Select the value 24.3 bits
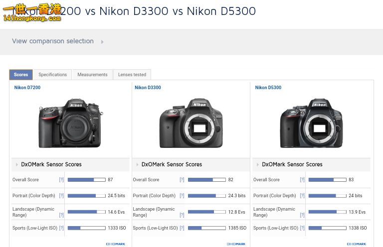The height and width of the screenshot is (247, 383). [237, 196]
